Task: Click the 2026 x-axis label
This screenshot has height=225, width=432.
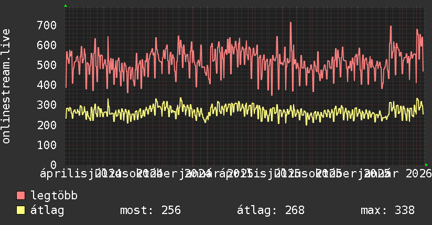Action: click(x=419, y=174)
